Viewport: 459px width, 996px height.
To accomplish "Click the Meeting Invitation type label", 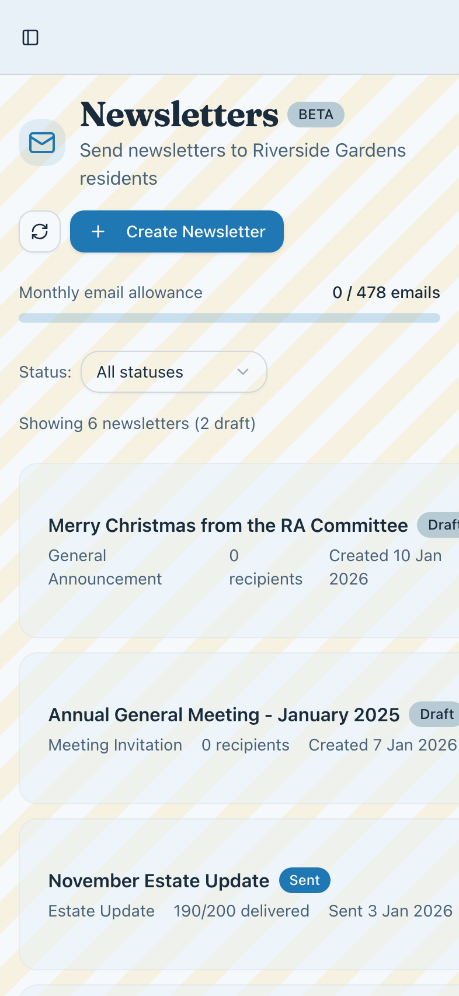I will [115, 745].
